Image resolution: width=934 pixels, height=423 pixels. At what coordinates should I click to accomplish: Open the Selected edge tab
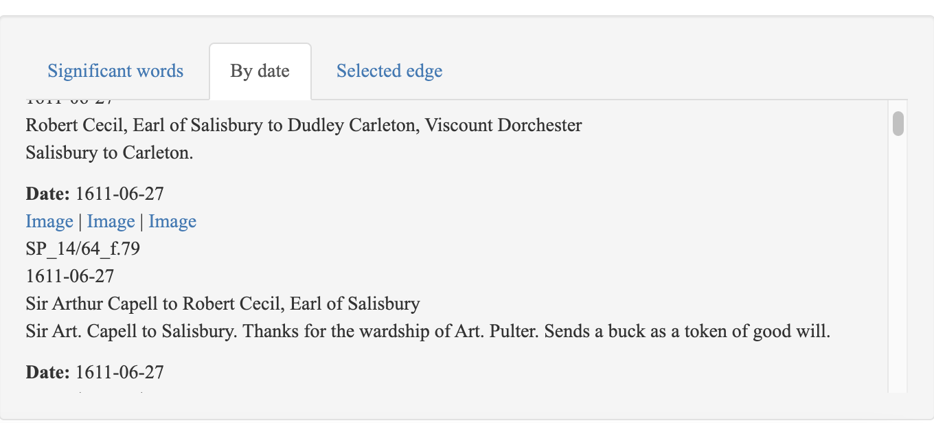point(389,71)
